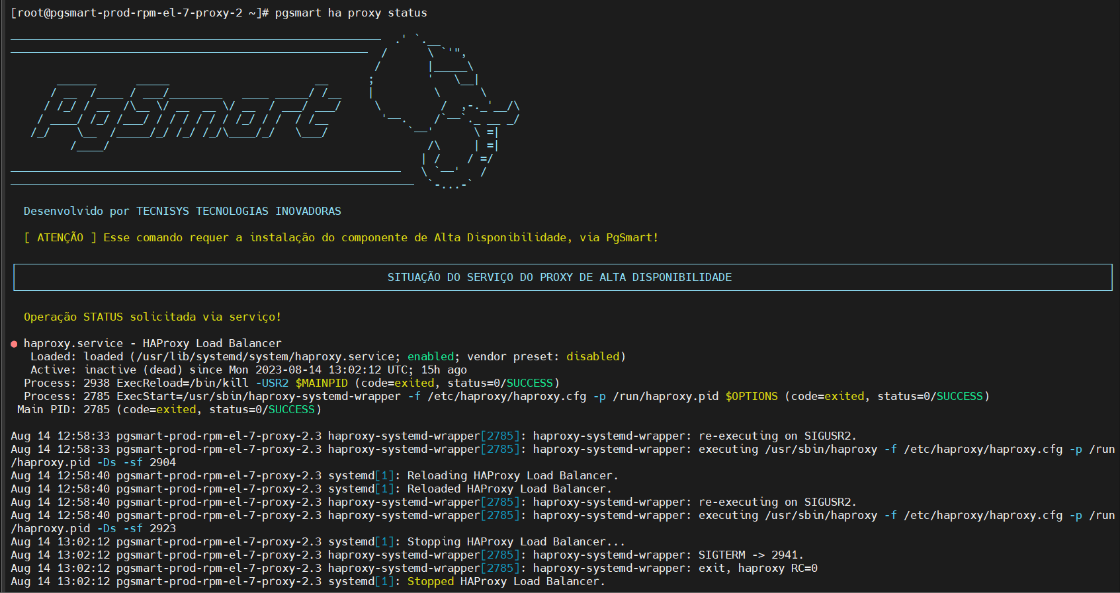Click the ASCII elephant art
The height and width of the screenshot is (593, 1120).
tap(445, 111)
